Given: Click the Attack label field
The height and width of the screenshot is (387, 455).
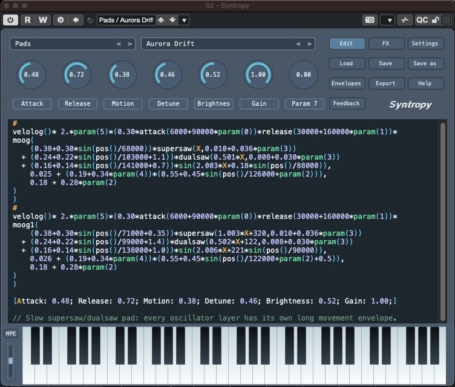Looking at the screenshot, I should pos(32,104).
